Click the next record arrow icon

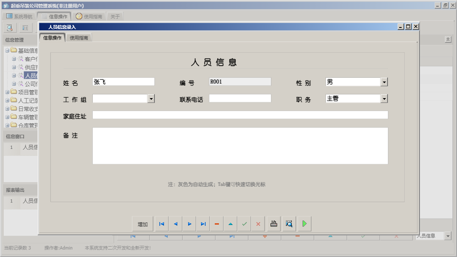coord(189,224)
